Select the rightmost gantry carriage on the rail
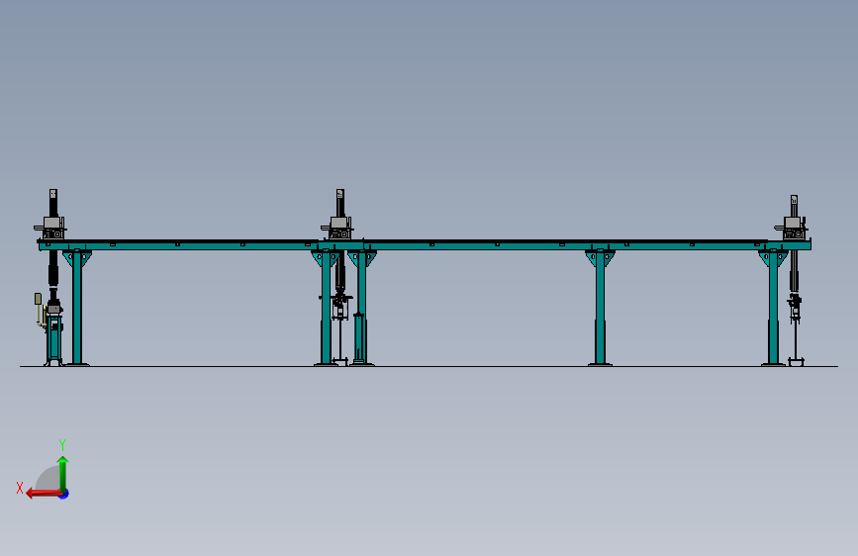This screenshot has width=858, height=556. point(792,228)
